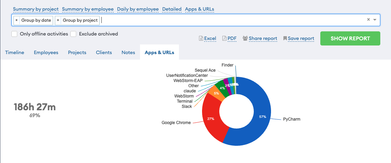Image resolution: width=391 pixels, height=163 pixels.
Task: Toggle 'Exclude archived' checkbox
Action: 73,34
